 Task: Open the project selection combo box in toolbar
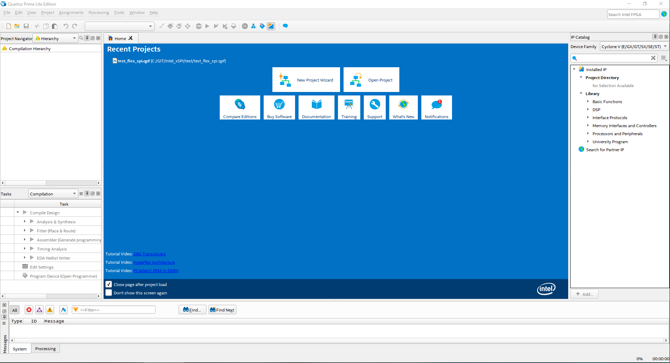119,26
